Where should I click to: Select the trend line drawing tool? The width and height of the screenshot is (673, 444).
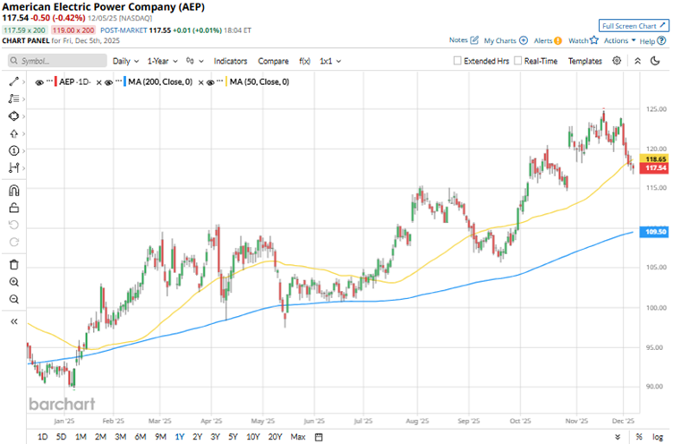point(13,81)
